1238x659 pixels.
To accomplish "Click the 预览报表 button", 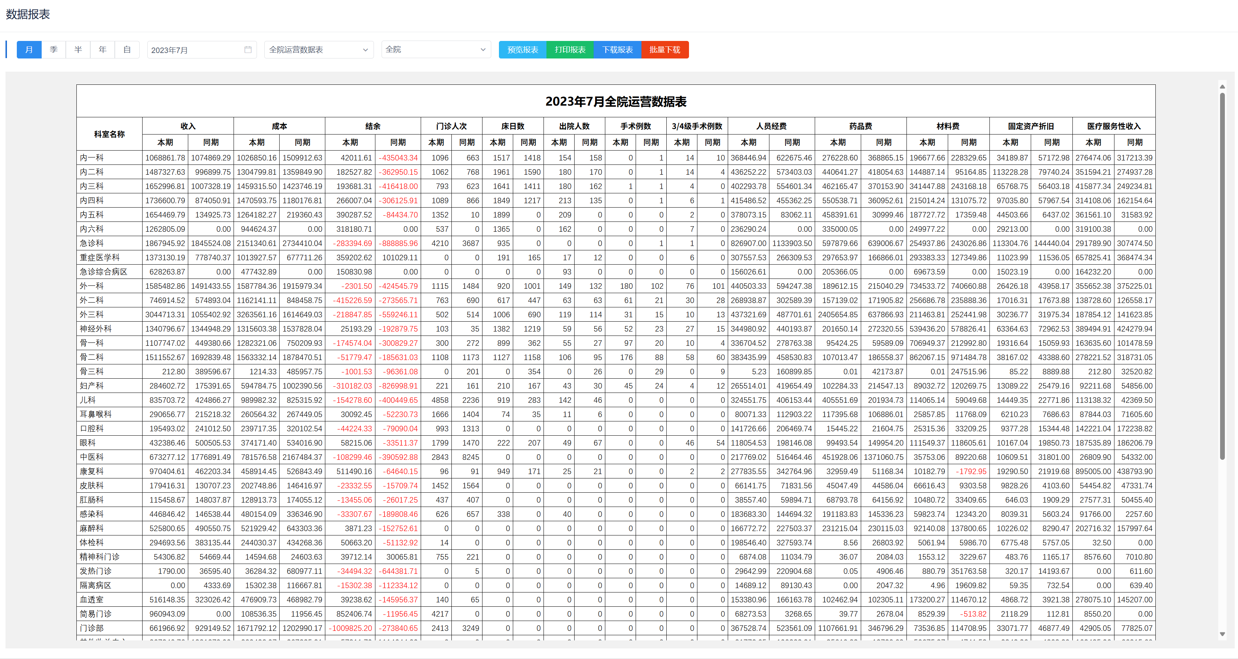I will pyautogui.click(x=522, y=49).
